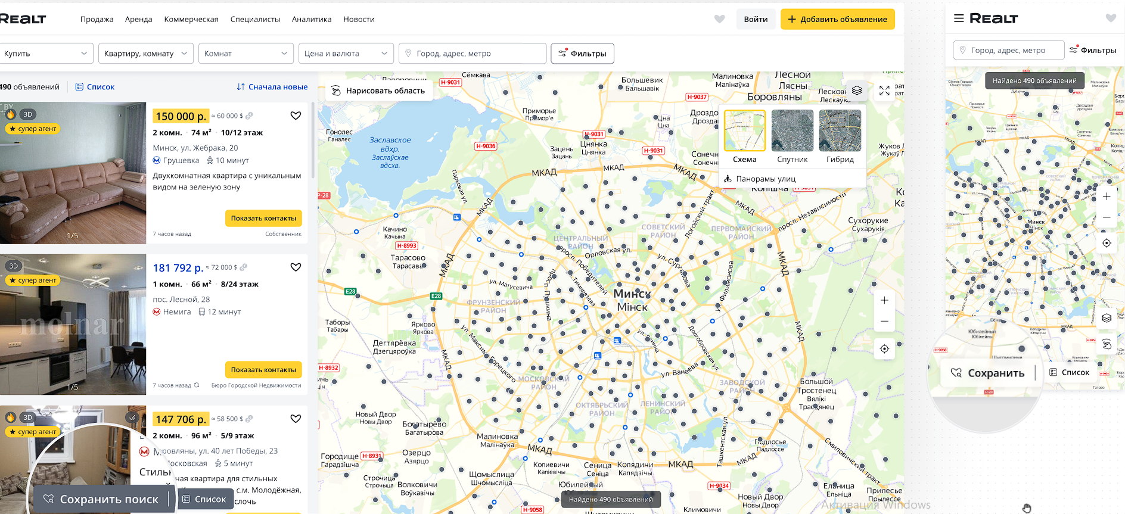The image size is (1125, 514).
Task: Click currency converter icon beside 58 500 $
Action: [249, 419]
